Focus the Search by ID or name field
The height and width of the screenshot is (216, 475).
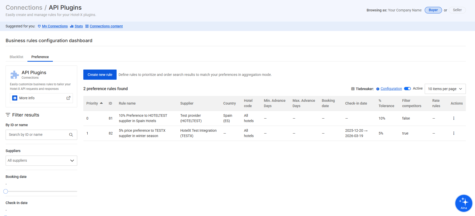(38, 135)
